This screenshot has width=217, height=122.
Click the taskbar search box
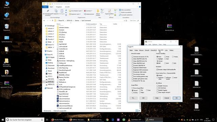25,120
